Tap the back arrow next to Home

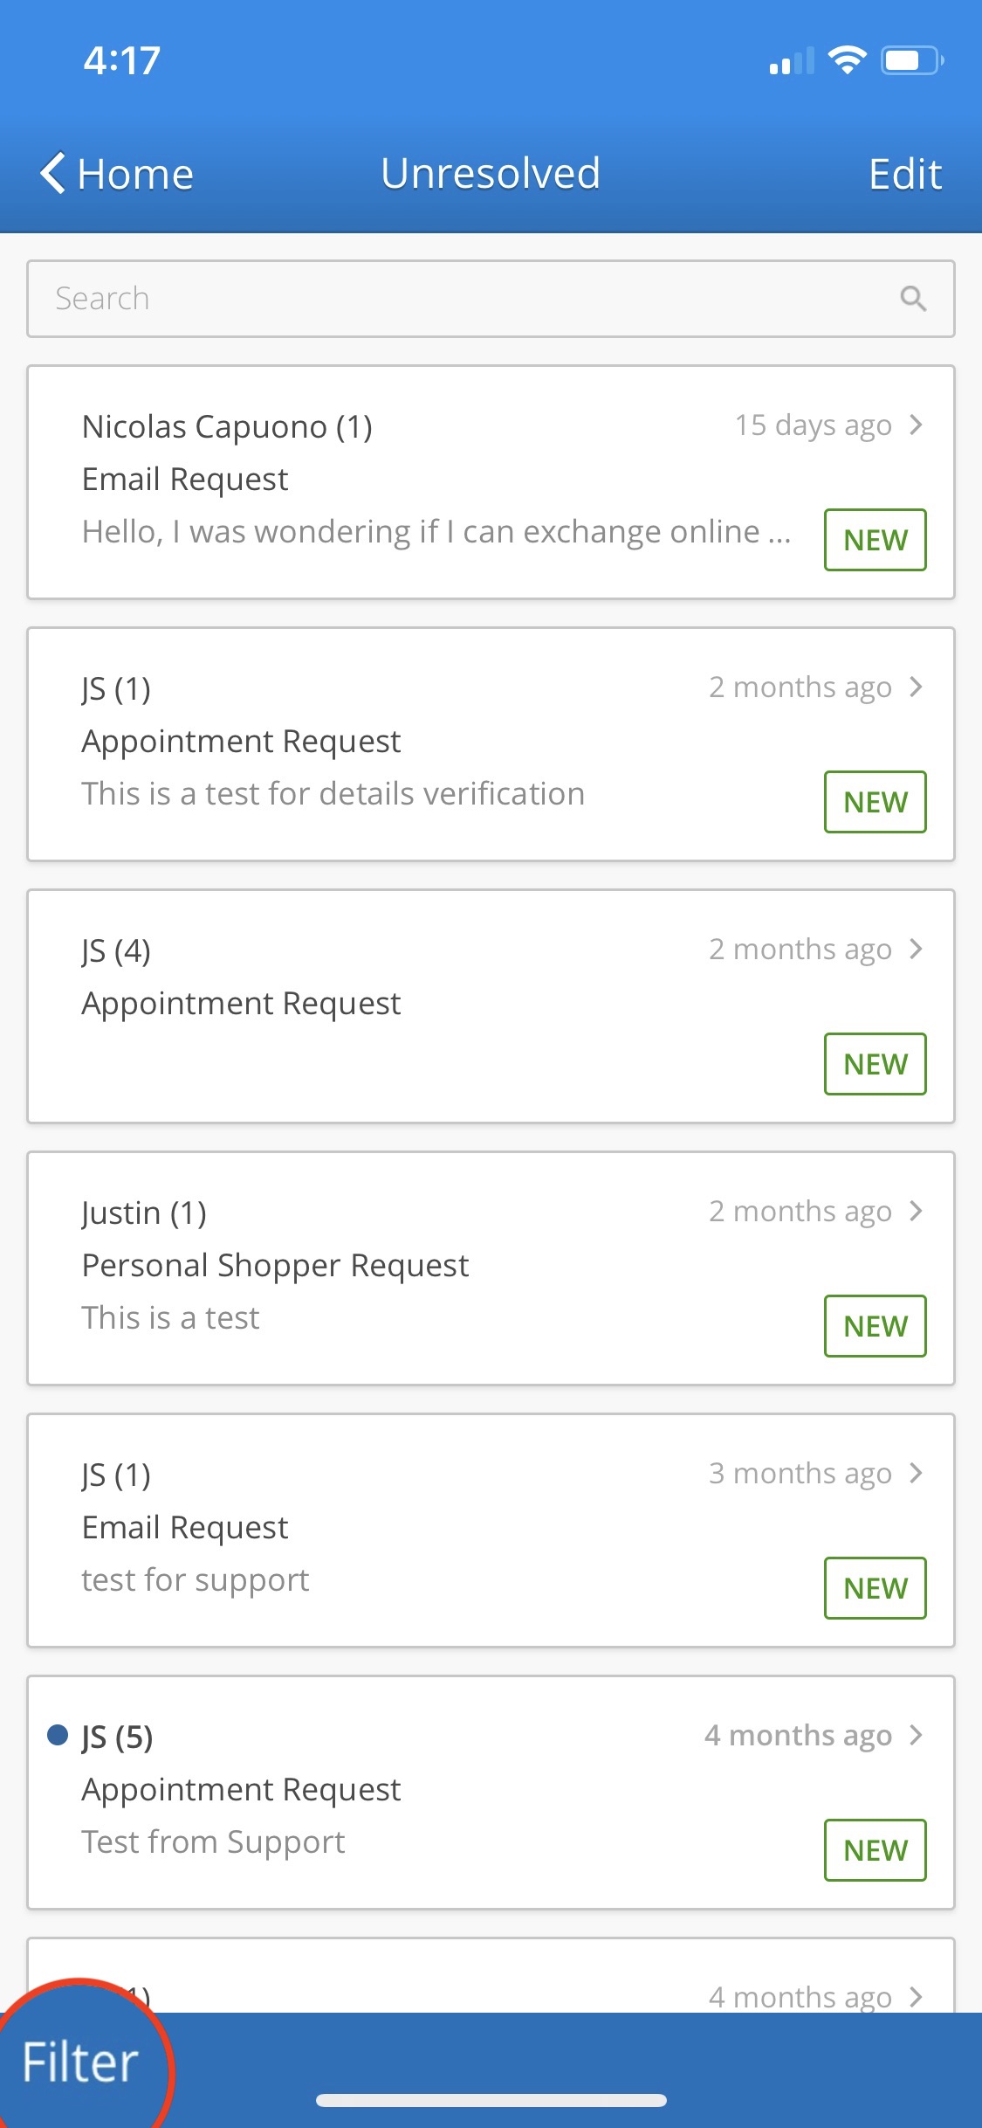pyautogui.click(x=53, y=173)
